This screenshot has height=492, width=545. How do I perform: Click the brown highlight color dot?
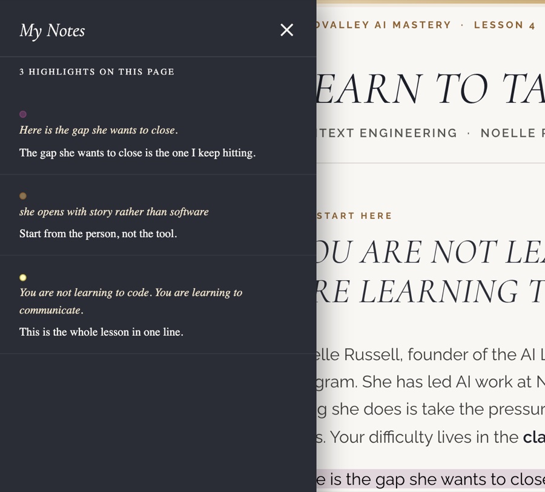(23, 196)
